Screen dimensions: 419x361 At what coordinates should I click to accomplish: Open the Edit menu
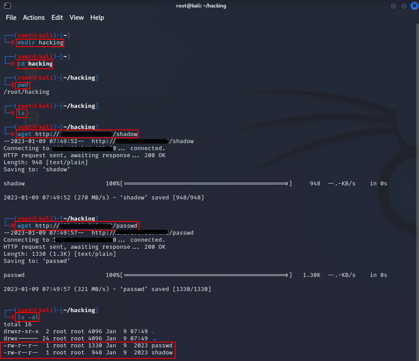click(57, 18)
